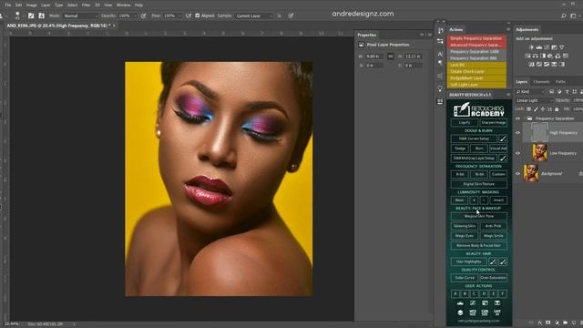Image resolution: width=583 pixels, height=328 pixels.
Task: Add a Posterize adjustment
Action: (538, 65)
